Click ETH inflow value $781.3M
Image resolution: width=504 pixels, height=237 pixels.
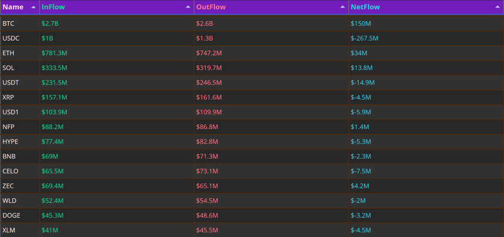(55, 53)
